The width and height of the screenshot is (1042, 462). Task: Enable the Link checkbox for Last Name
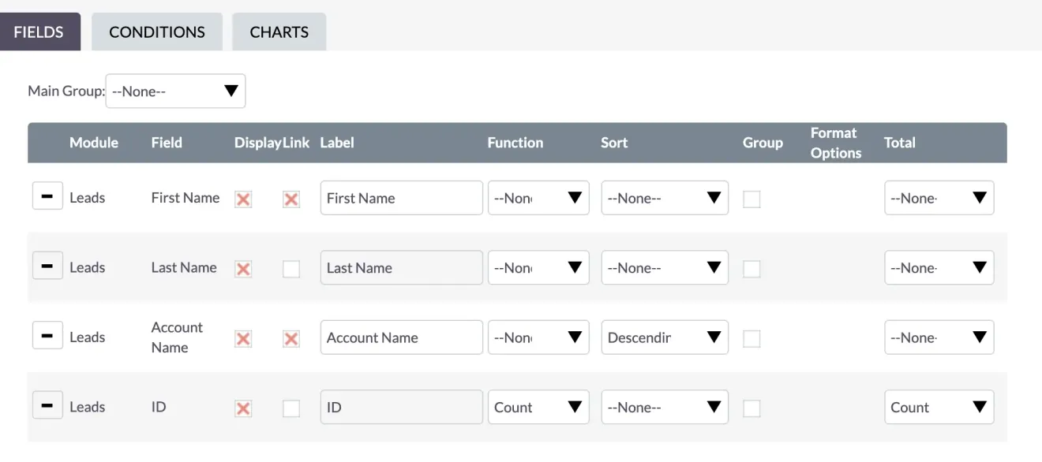290,269
